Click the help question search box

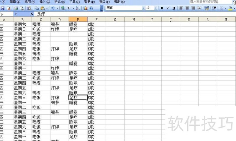coord(211,2)
